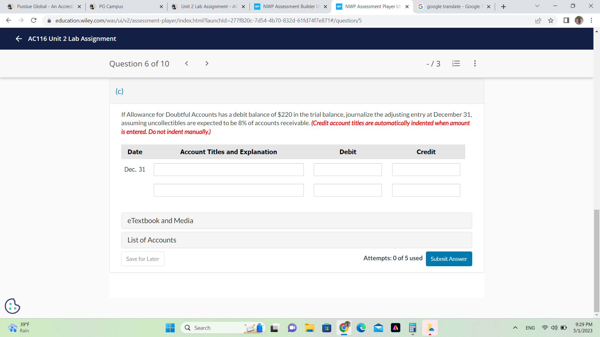Go to the next question arrow

[x=207, y=63]
